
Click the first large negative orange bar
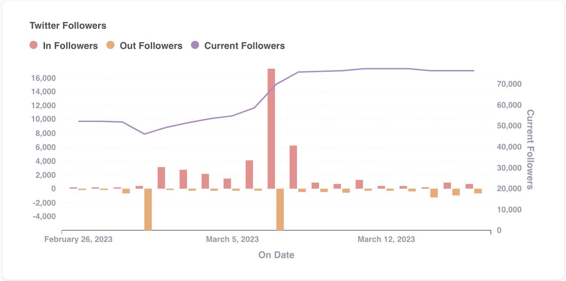point(148,209)
